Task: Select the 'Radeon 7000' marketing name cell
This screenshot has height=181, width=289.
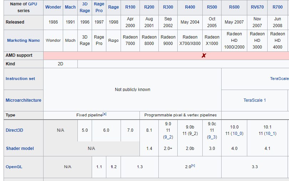Action: pos(130,40)
